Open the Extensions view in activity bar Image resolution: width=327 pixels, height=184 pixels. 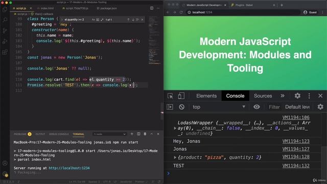point(5,52)
